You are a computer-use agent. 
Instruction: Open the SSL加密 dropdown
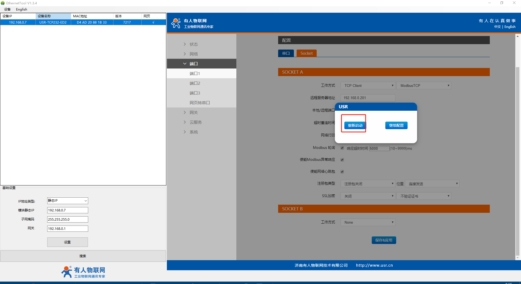368,196
